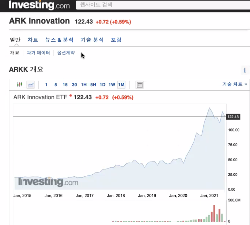Click the ARK Innovation ETF chart label
The image size is (250, 225).
pos(40,97)
